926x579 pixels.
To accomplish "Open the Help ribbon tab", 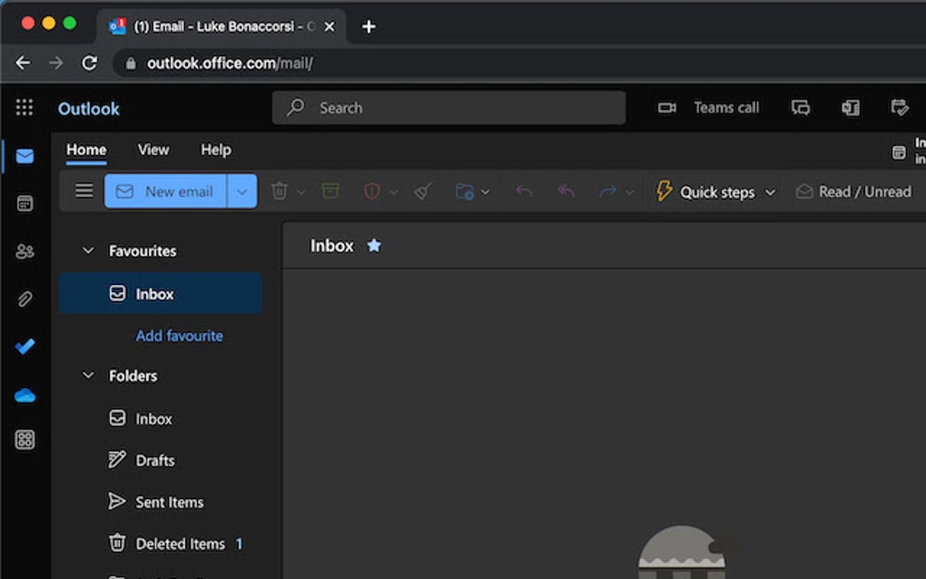I will (x=215, y=150).
